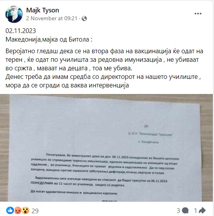Open the three-dot post options menu
Screen dimensions: 214x216
[198, 14]
